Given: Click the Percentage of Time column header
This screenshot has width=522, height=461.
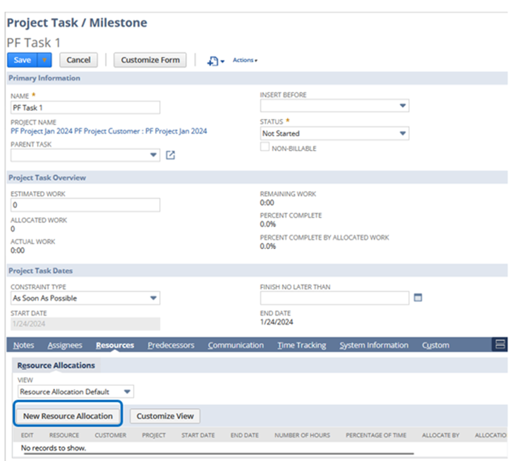Looking at the screenshot, I should tap(376, 435).
